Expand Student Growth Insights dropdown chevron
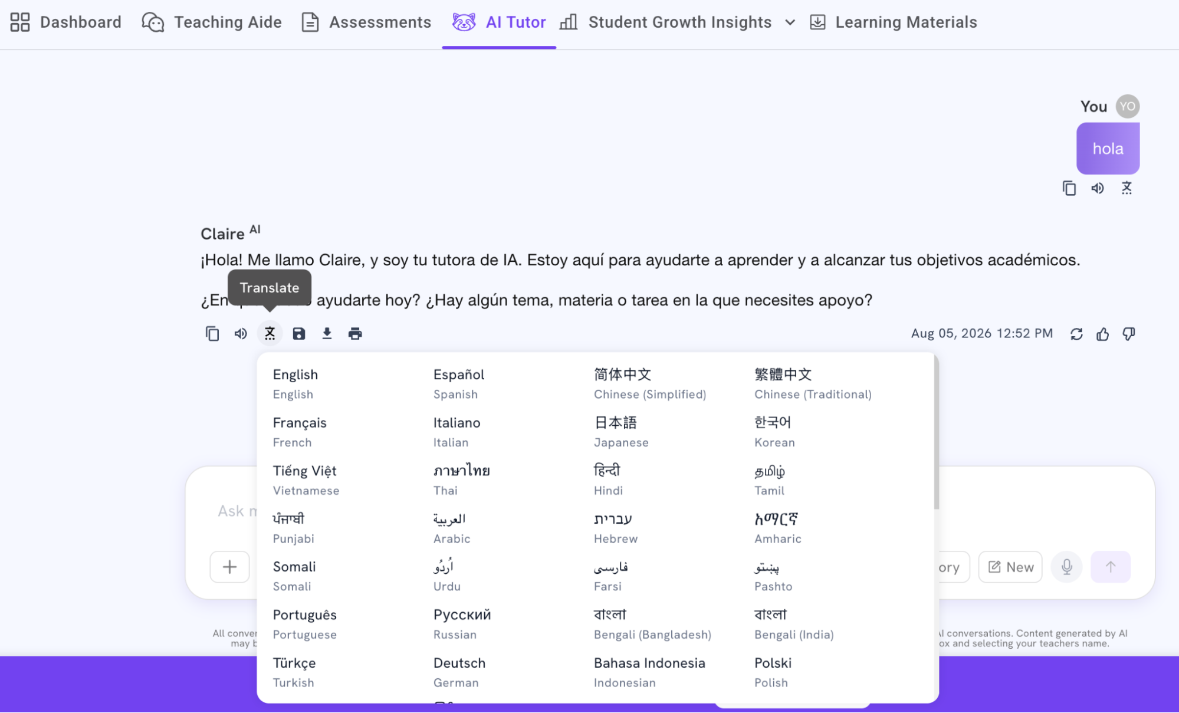The image size is (1179, 713). 790,22
